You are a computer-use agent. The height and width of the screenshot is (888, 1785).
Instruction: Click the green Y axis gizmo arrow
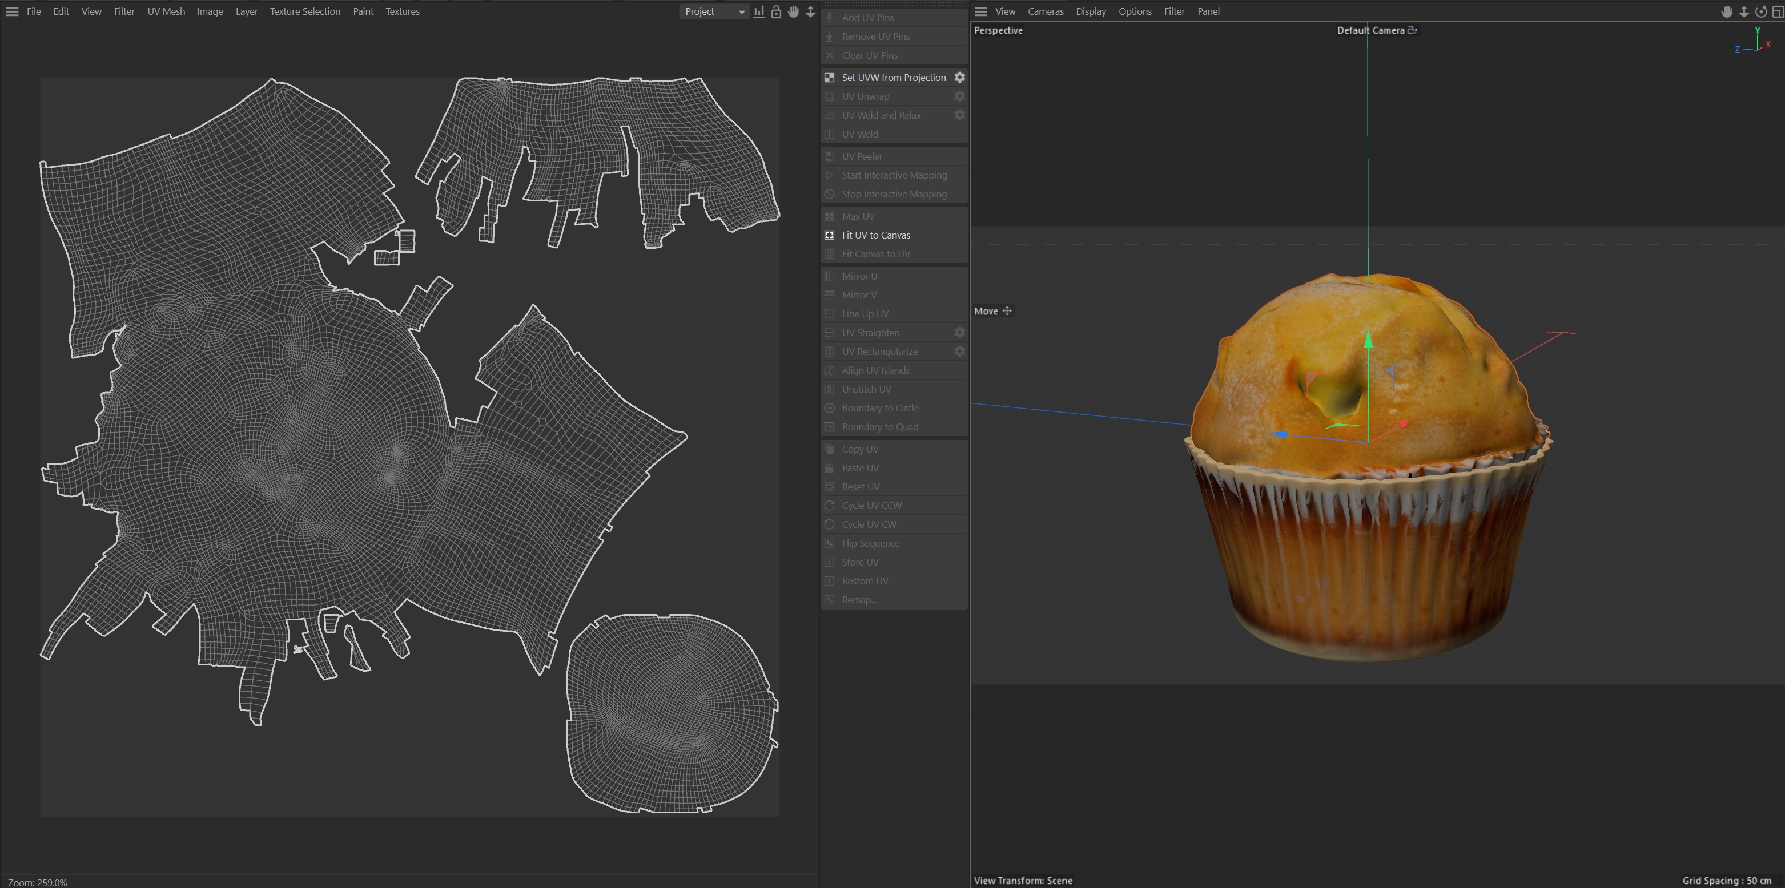click(x=1368, y=340)
